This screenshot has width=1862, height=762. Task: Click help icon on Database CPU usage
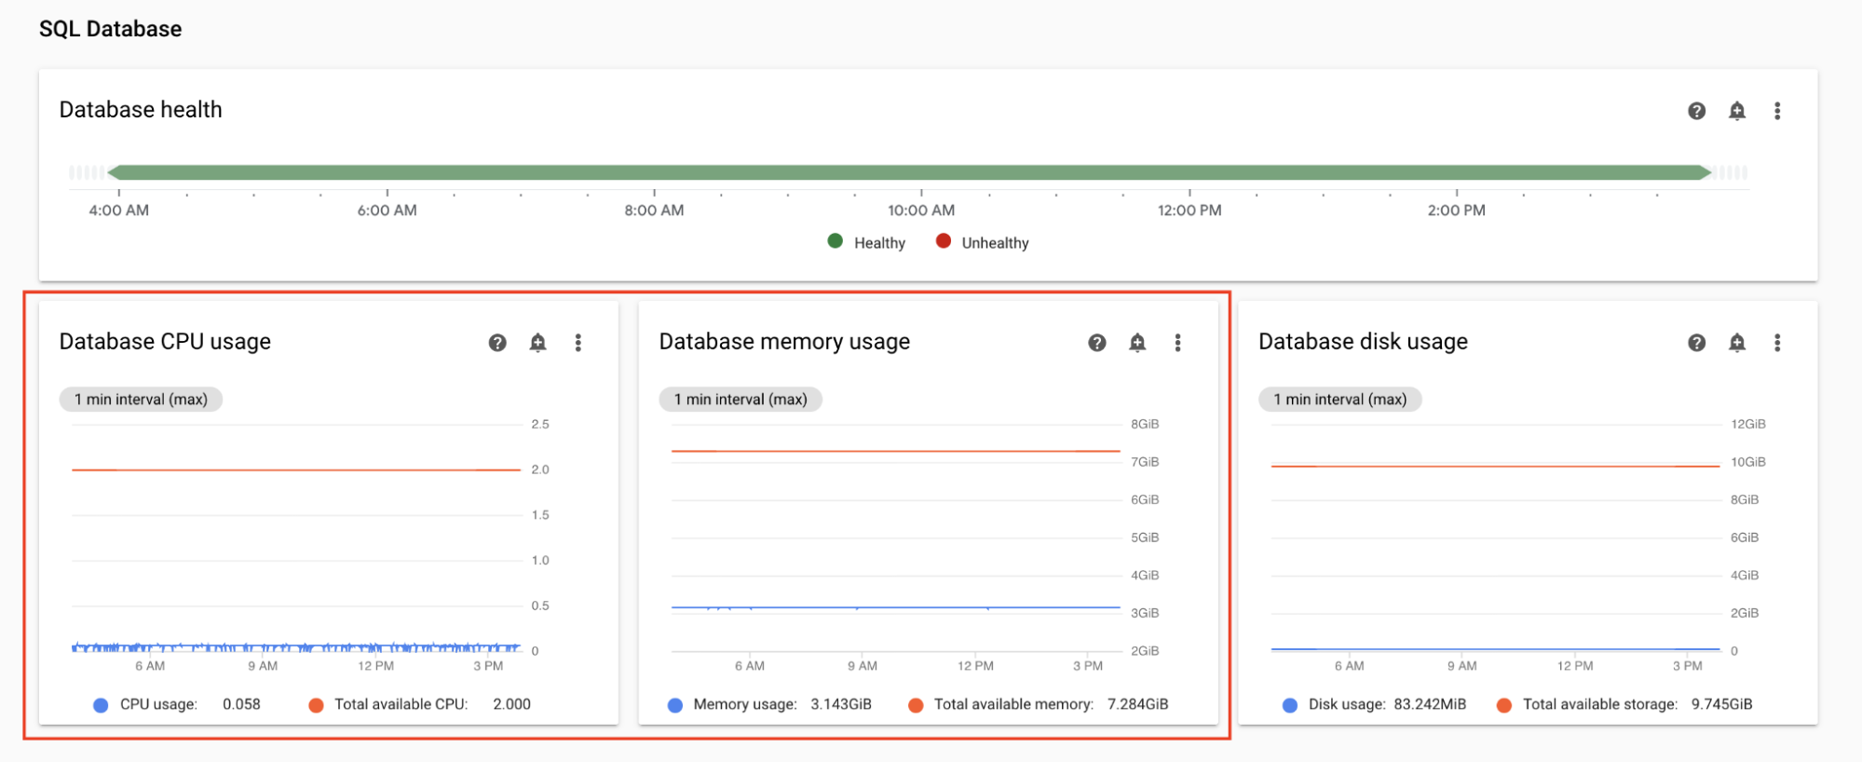tap(497, 343)
